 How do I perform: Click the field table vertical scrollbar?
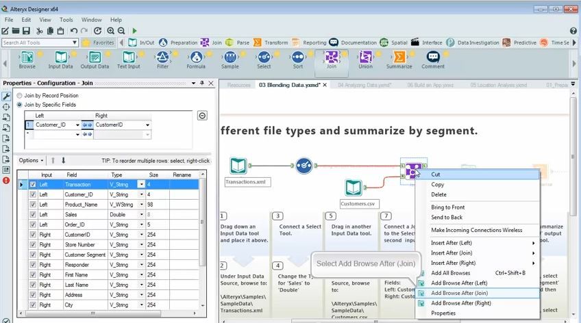(x=202, y=226)
